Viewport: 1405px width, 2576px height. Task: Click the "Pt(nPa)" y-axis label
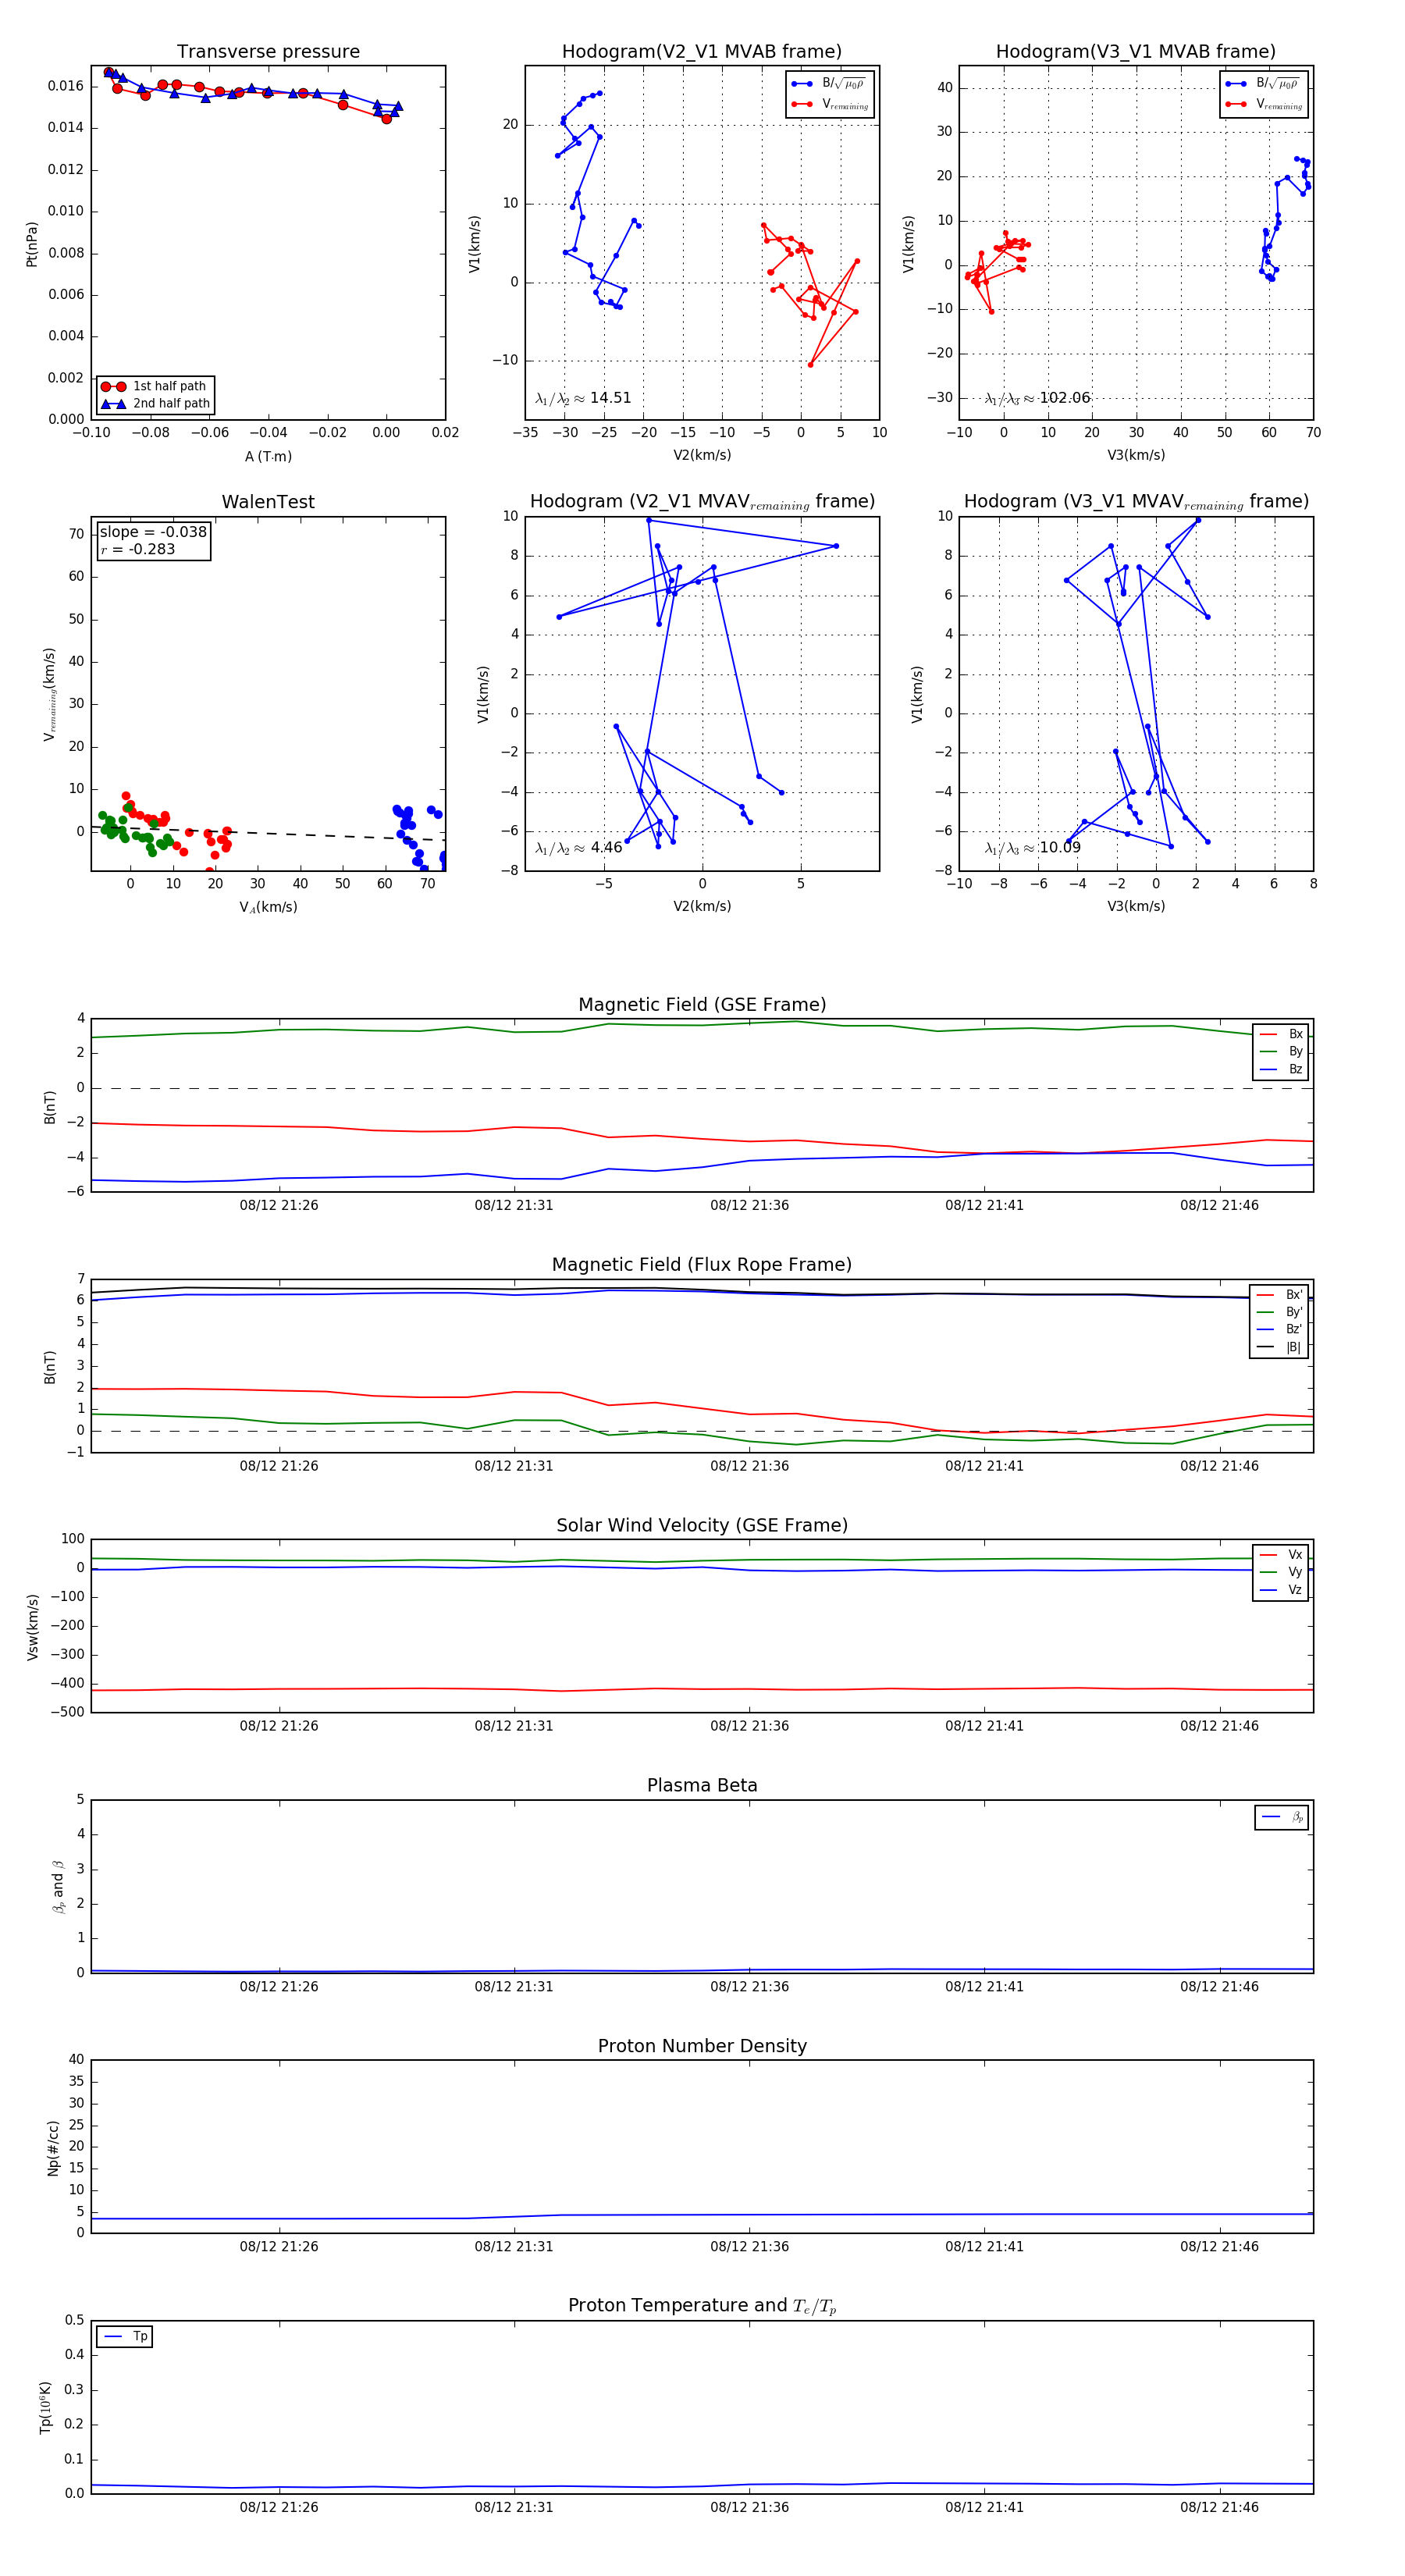[x=32, y=243]
